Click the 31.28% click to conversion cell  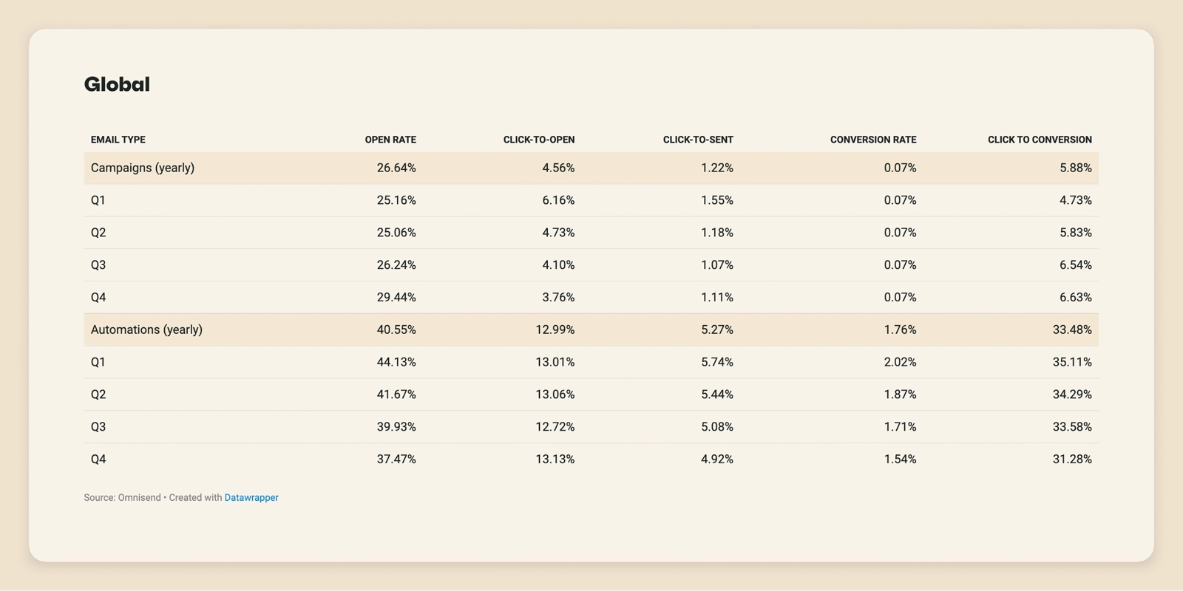tap(1072, 460)
